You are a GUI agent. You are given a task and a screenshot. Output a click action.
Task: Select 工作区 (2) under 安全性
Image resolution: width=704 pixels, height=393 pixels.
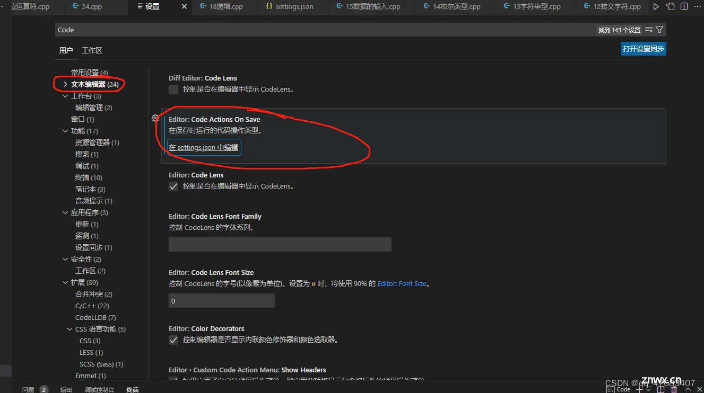90,271
